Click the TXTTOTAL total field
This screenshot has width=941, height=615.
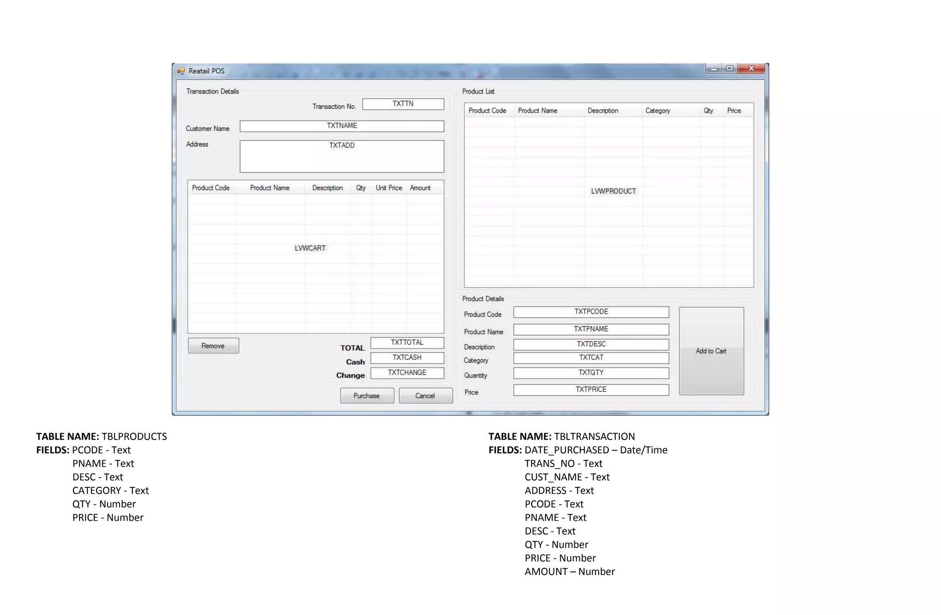407,343
